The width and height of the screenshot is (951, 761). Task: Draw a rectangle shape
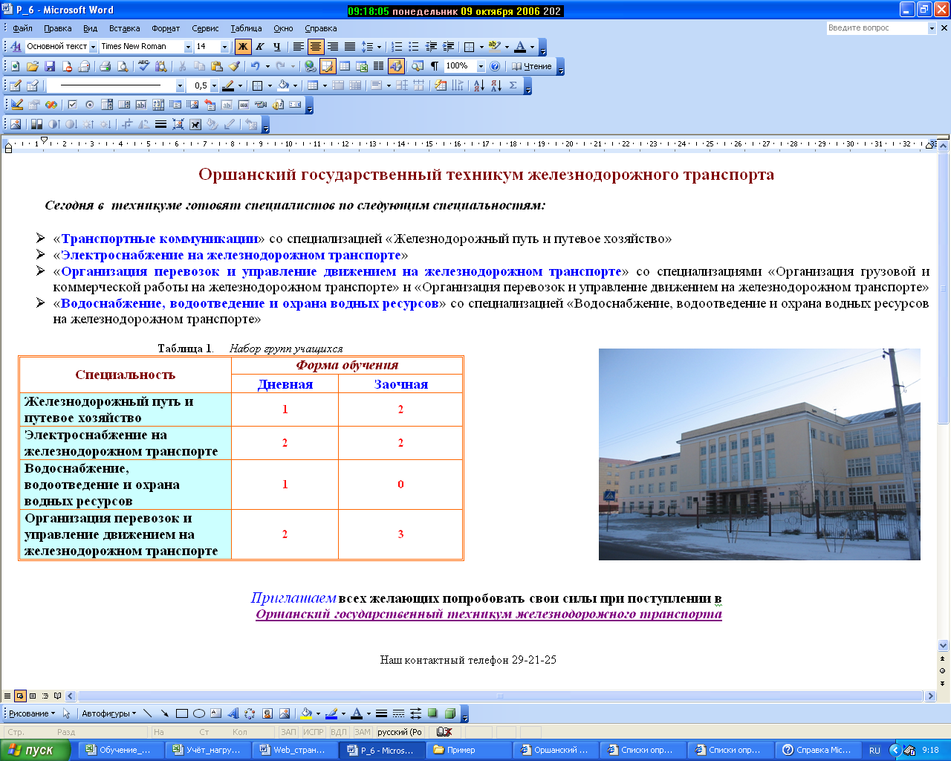[182, 713]
